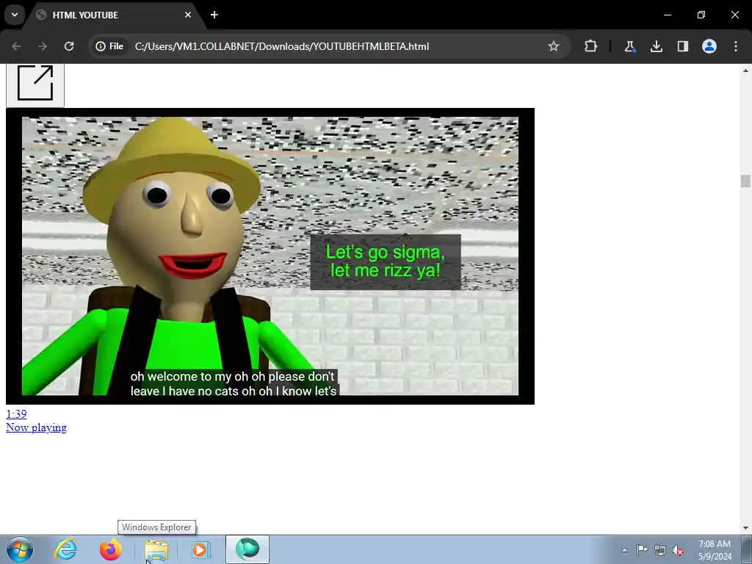Click the Show desktop strip
This screenshot has width=752, height=564.
coord(747,549)
